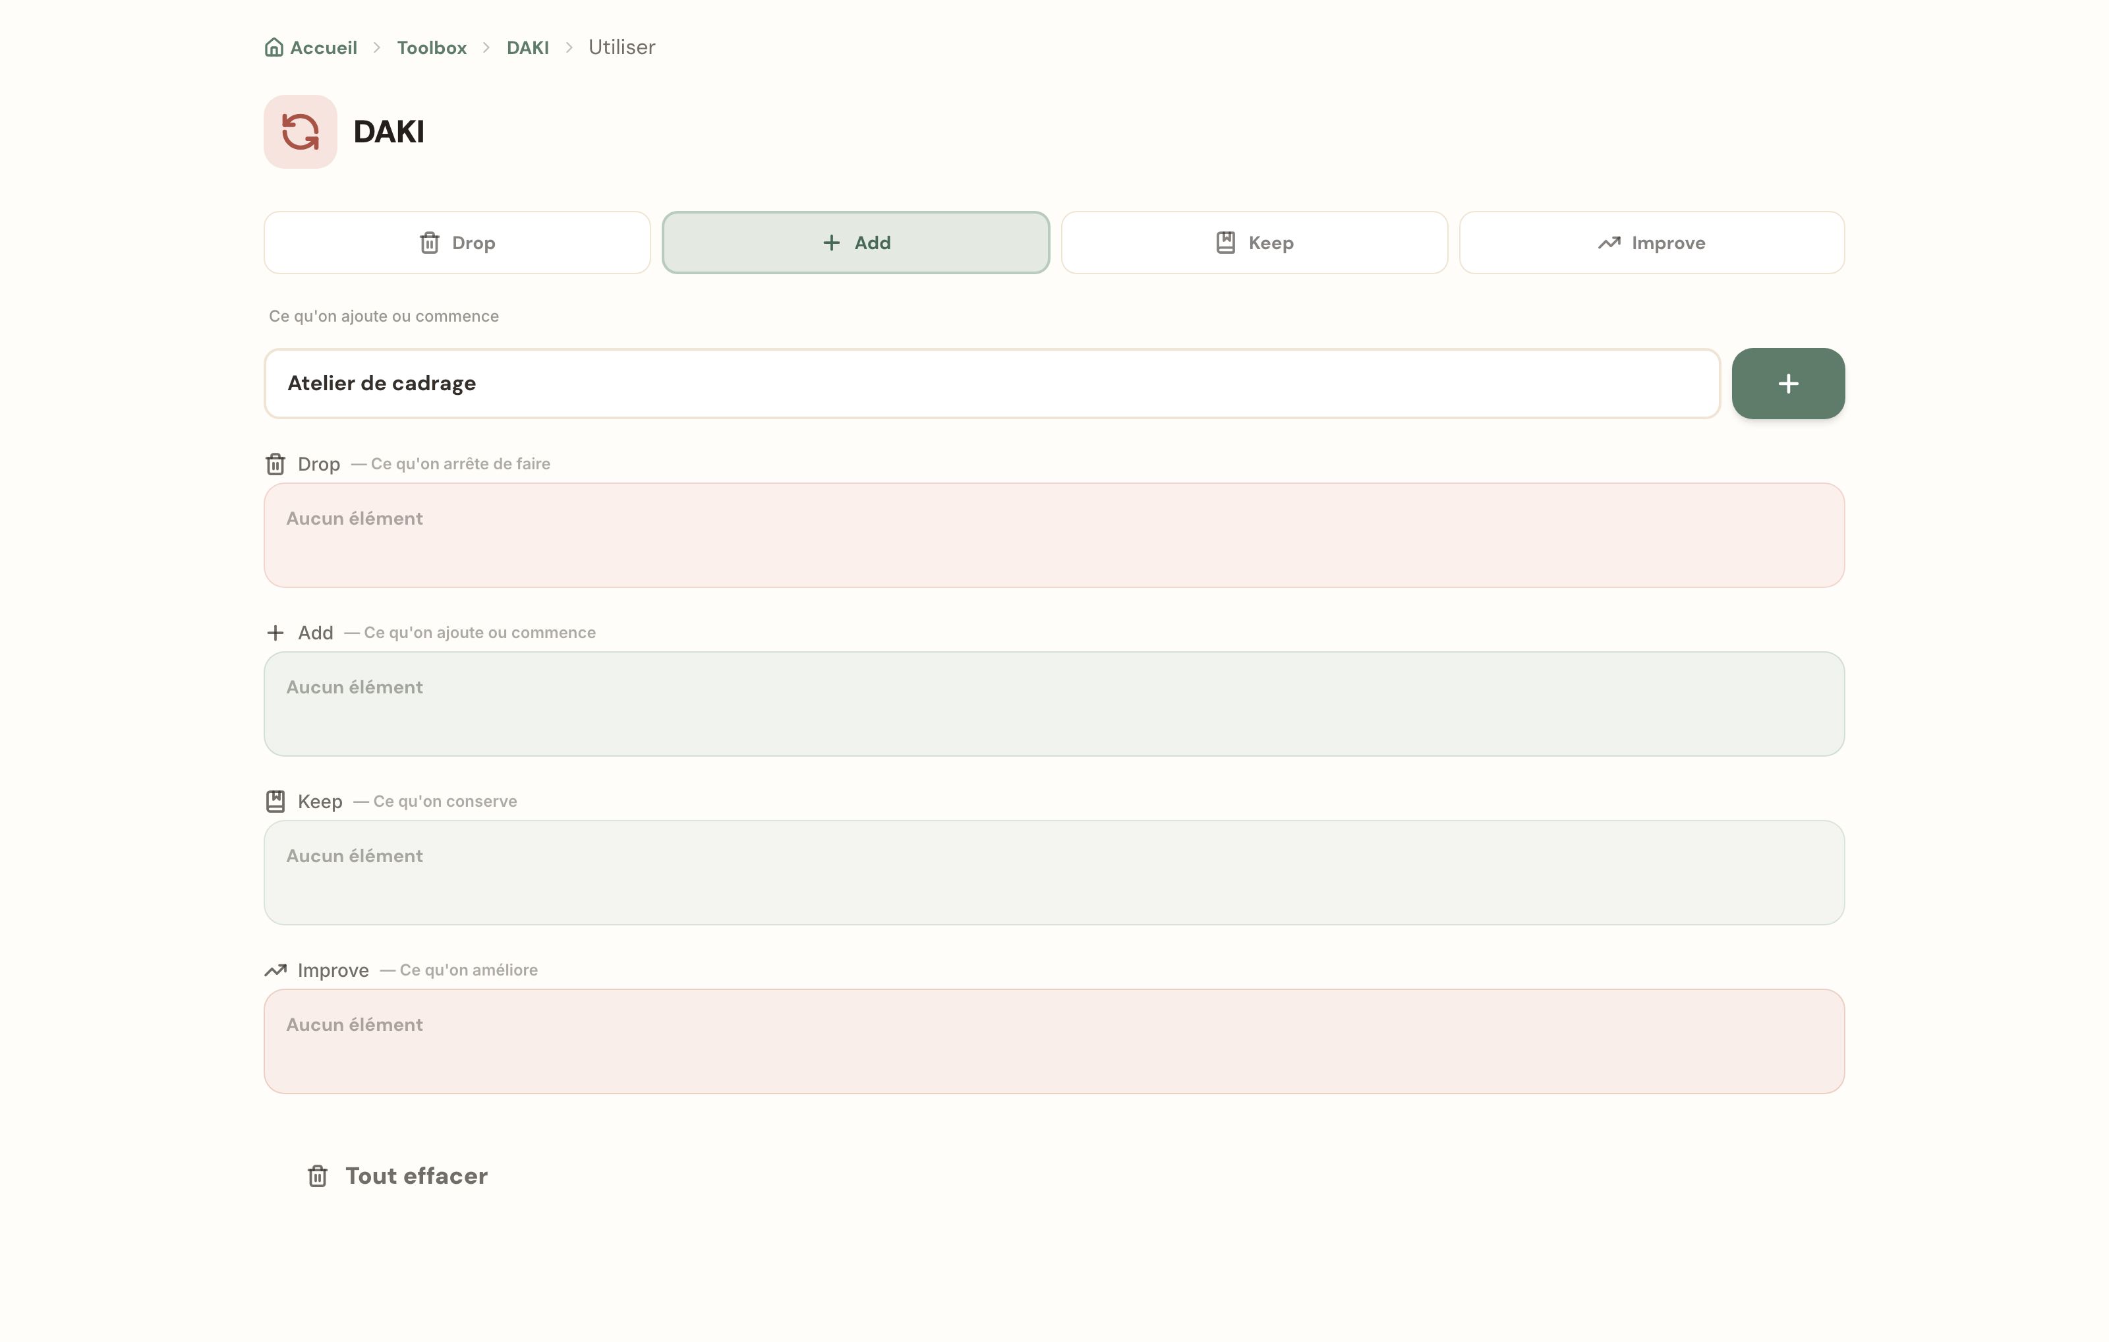Click the Improve section empty list box
The width and height of the screenshot is (2109, 1342).
pyautogui.click(x=1054, y=1041)
